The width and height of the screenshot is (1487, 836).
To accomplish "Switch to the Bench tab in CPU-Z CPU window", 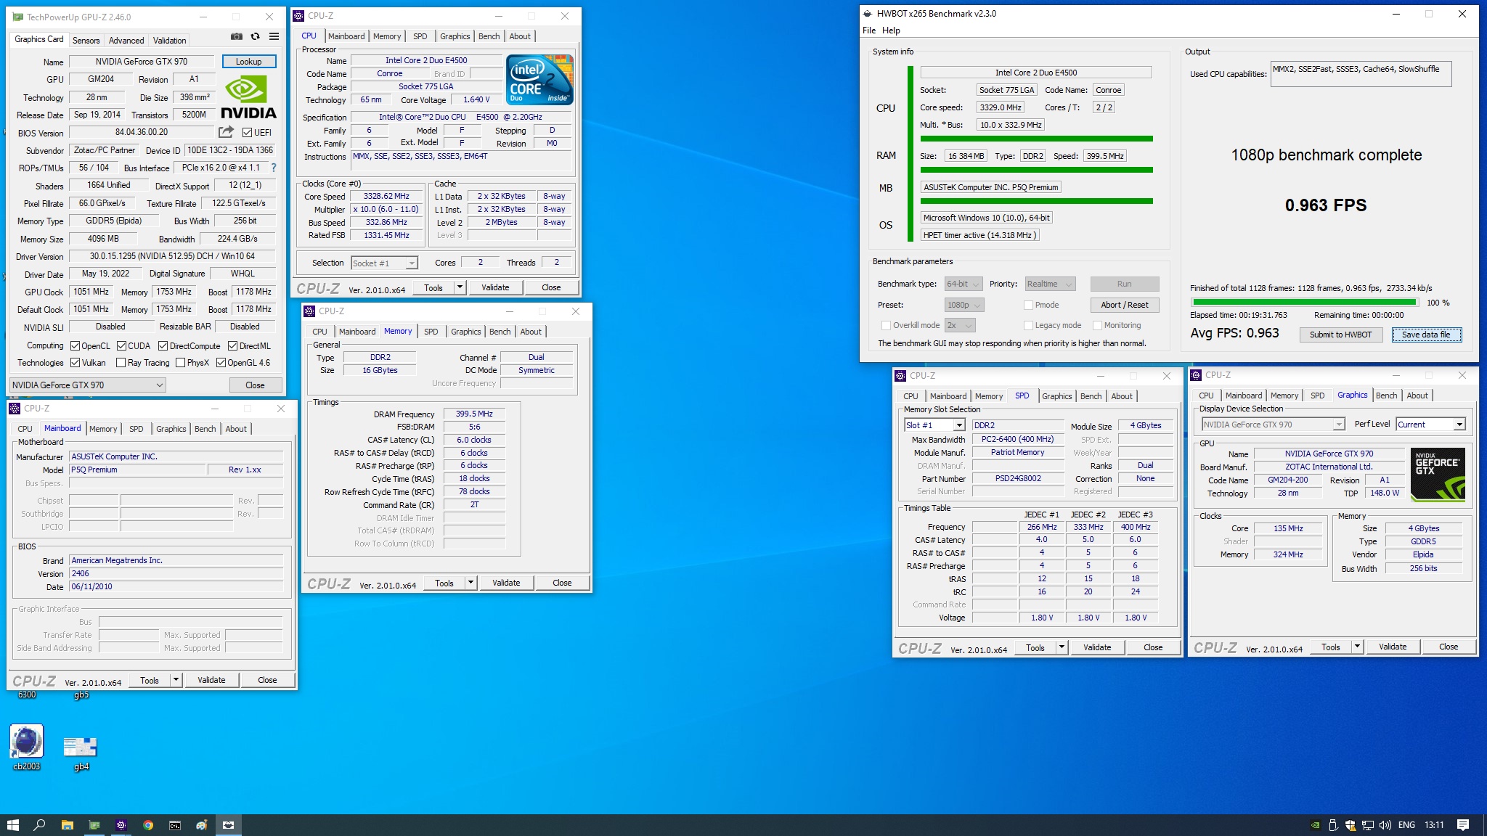I will (x=489, y=36).
